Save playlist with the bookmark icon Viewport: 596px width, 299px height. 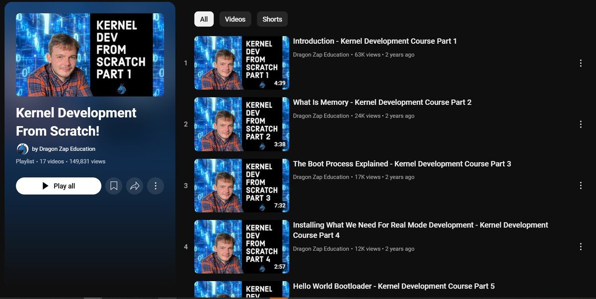(x=114, y=186)
